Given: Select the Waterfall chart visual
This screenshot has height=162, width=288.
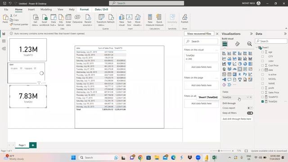Looking at the screenshot, I should 224,64.
